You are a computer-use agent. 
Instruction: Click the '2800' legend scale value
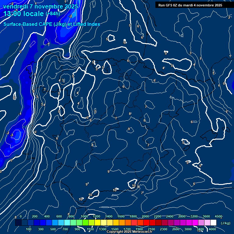point(182,216)
